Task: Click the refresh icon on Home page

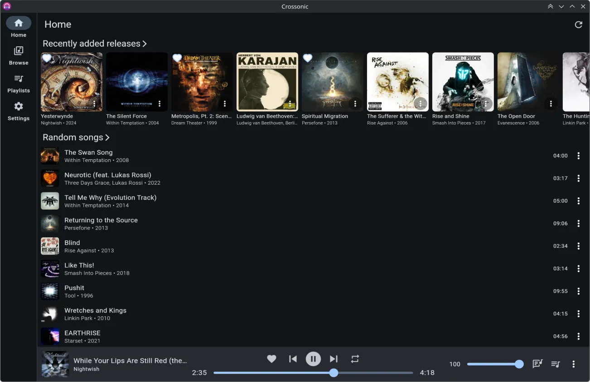Action: click(x=578, y=24)
